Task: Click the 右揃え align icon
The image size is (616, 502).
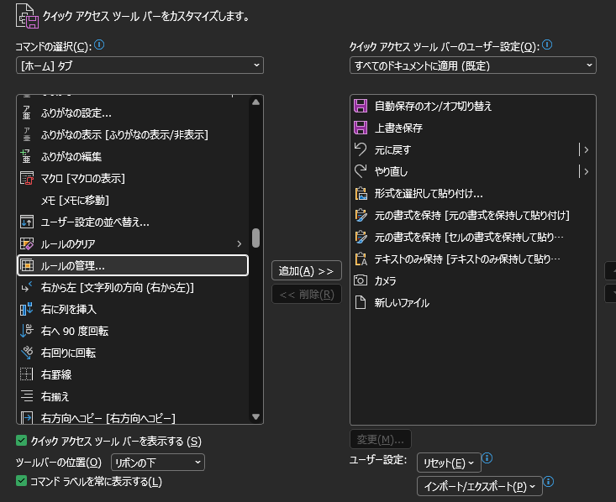Action: tap(26, 396)
